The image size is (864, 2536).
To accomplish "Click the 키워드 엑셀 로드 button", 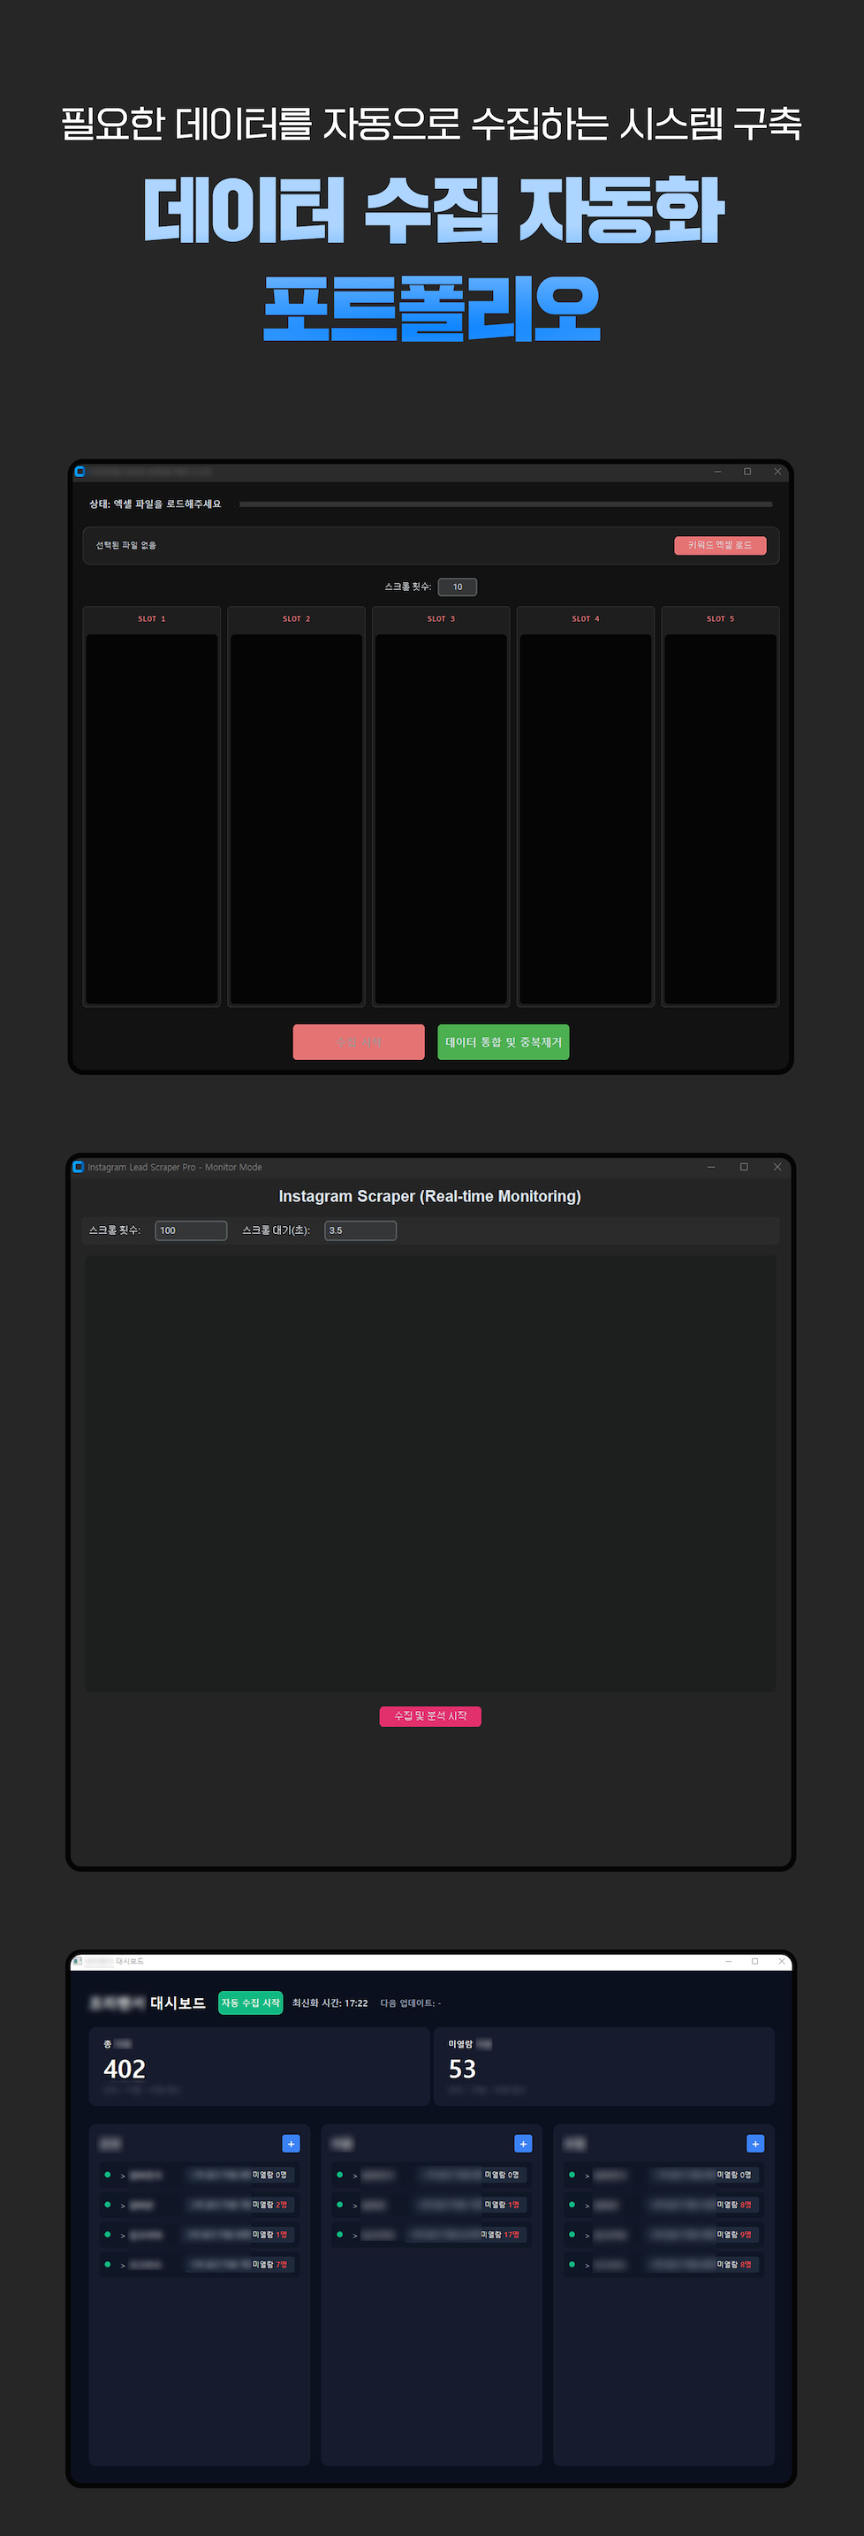I will (x=719, y=545).
